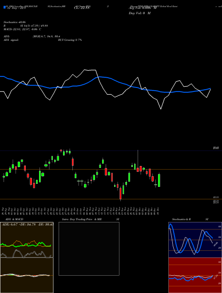
Task: Select the 'Stochastics: 49.06' value line
Action: pos(14,22)
